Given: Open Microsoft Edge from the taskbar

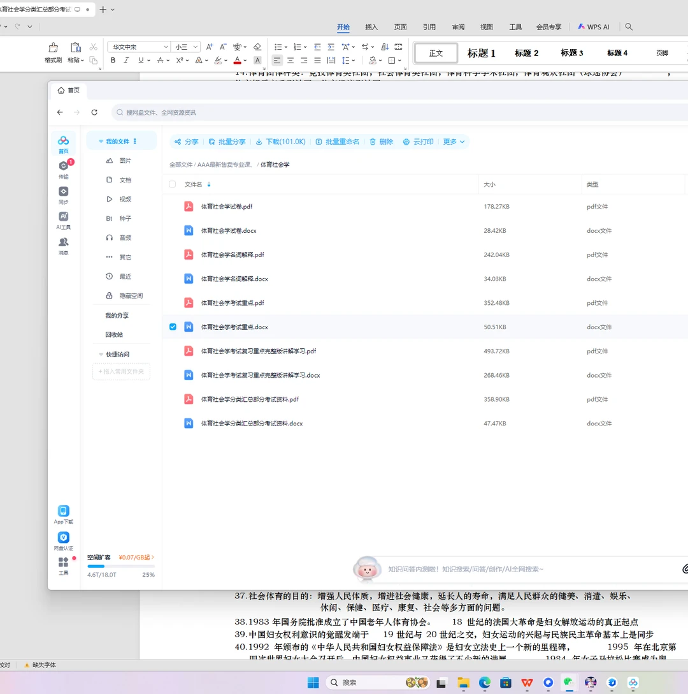Looking at the screenshot, I should click(x=485, y=683).
